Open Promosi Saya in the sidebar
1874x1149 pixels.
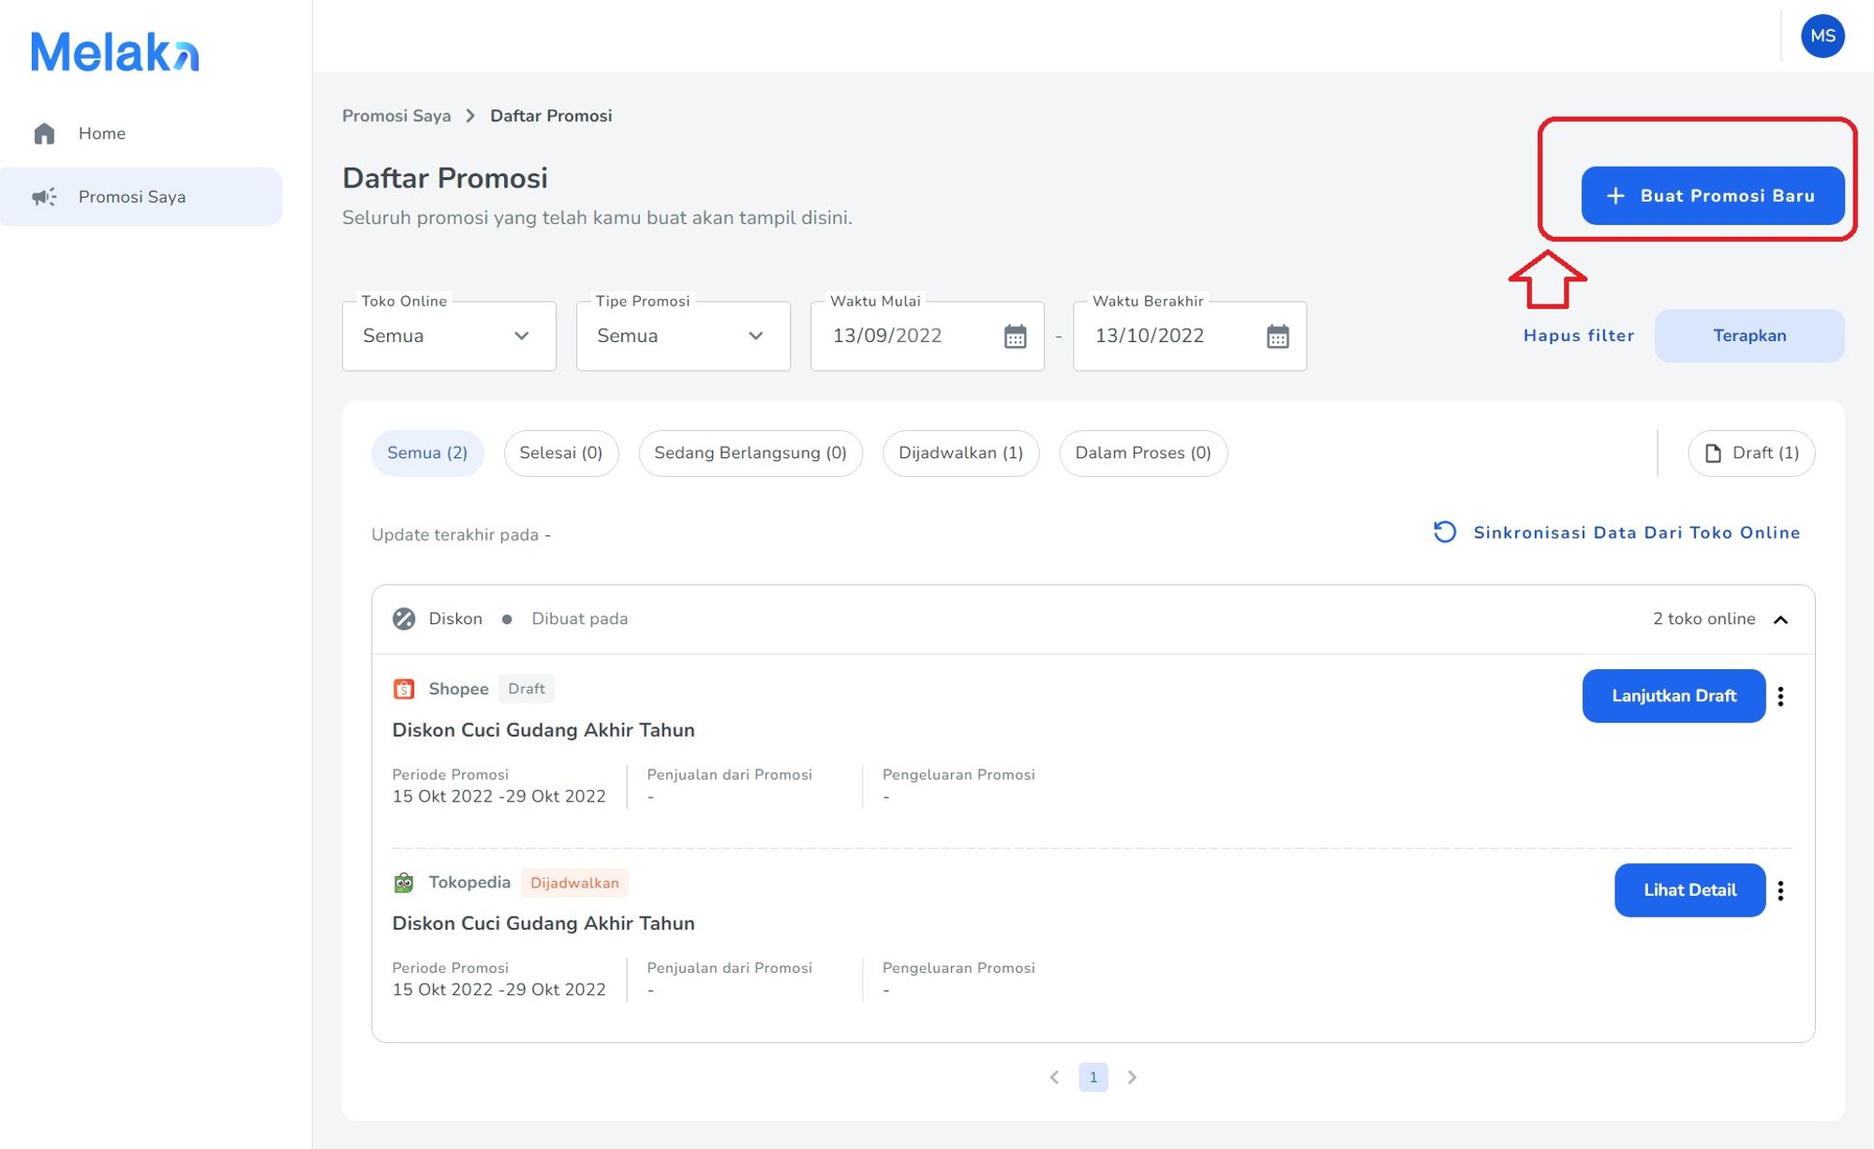141,197
